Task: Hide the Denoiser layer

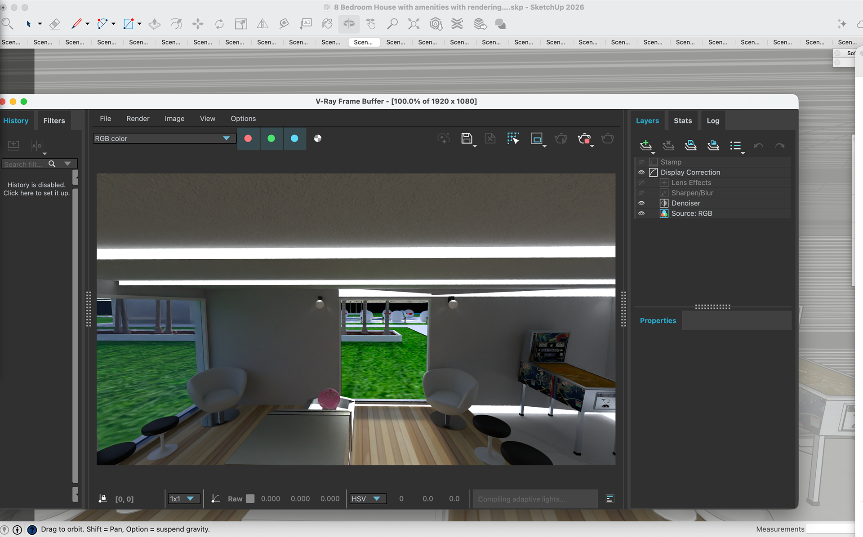Action: [641, 203]
